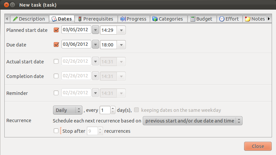The image size is (276, 155).
Task: Uncheck the Due date checkbox
Action: (56, 44)
